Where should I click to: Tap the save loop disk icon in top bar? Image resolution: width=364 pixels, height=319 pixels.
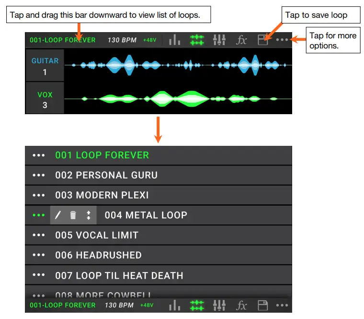click(263, 40)
